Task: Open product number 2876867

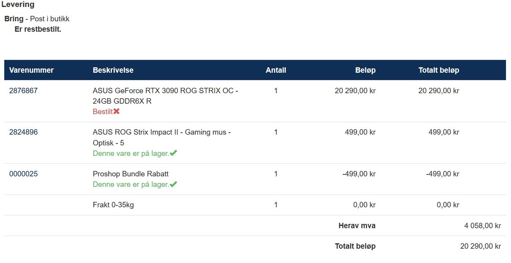Action: (24, 91)
